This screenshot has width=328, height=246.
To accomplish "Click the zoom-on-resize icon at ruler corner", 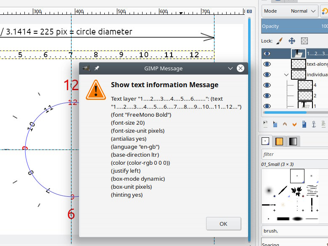I will point(249,11).
